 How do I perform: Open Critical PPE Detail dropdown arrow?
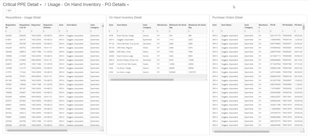tap(41, 5)
